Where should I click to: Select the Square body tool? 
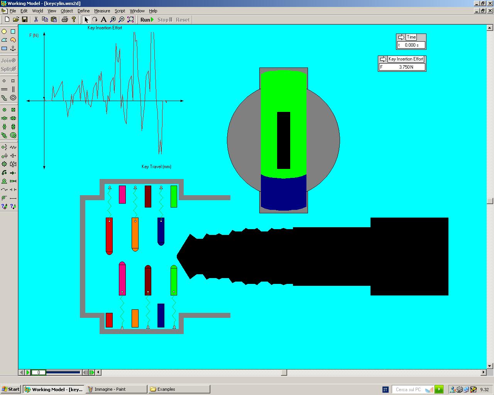click(13, 31)
